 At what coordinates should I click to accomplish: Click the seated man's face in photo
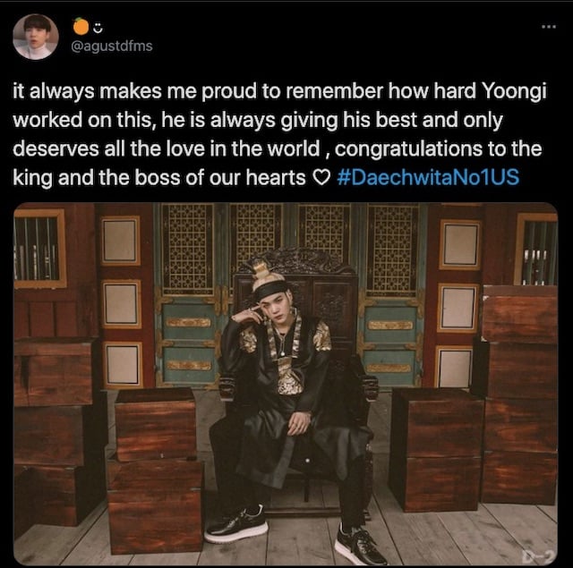click(277, 307)
